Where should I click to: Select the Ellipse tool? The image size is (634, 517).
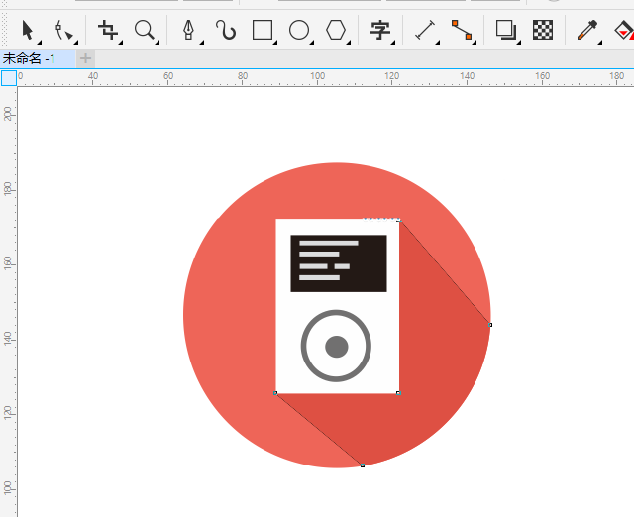[x=299, y=31]
